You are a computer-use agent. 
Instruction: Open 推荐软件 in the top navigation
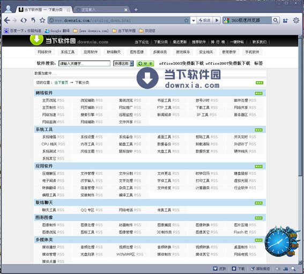click(x=198, y=42)
